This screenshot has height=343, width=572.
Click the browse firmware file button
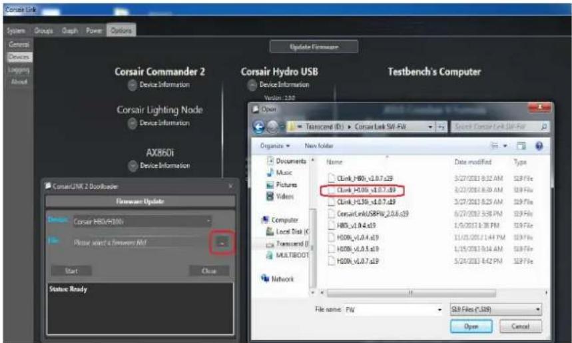click(222, 242)
